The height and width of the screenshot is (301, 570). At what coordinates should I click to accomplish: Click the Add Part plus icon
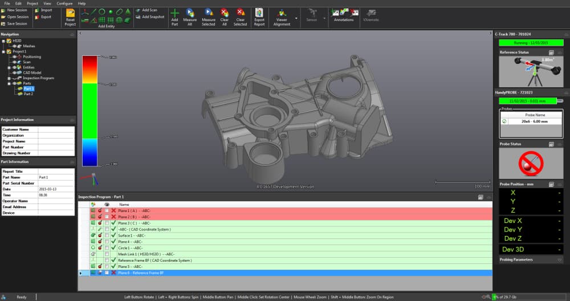[174, 13]
